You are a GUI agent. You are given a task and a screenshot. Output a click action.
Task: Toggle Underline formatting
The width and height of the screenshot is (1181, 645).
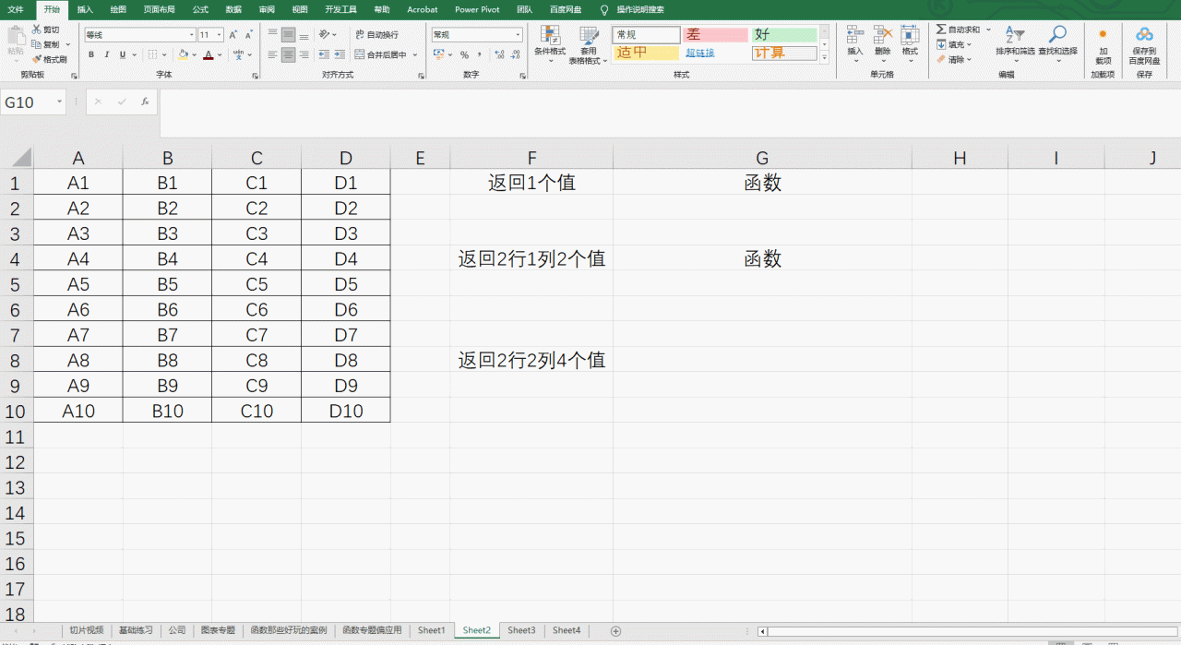tap(123, 55)
